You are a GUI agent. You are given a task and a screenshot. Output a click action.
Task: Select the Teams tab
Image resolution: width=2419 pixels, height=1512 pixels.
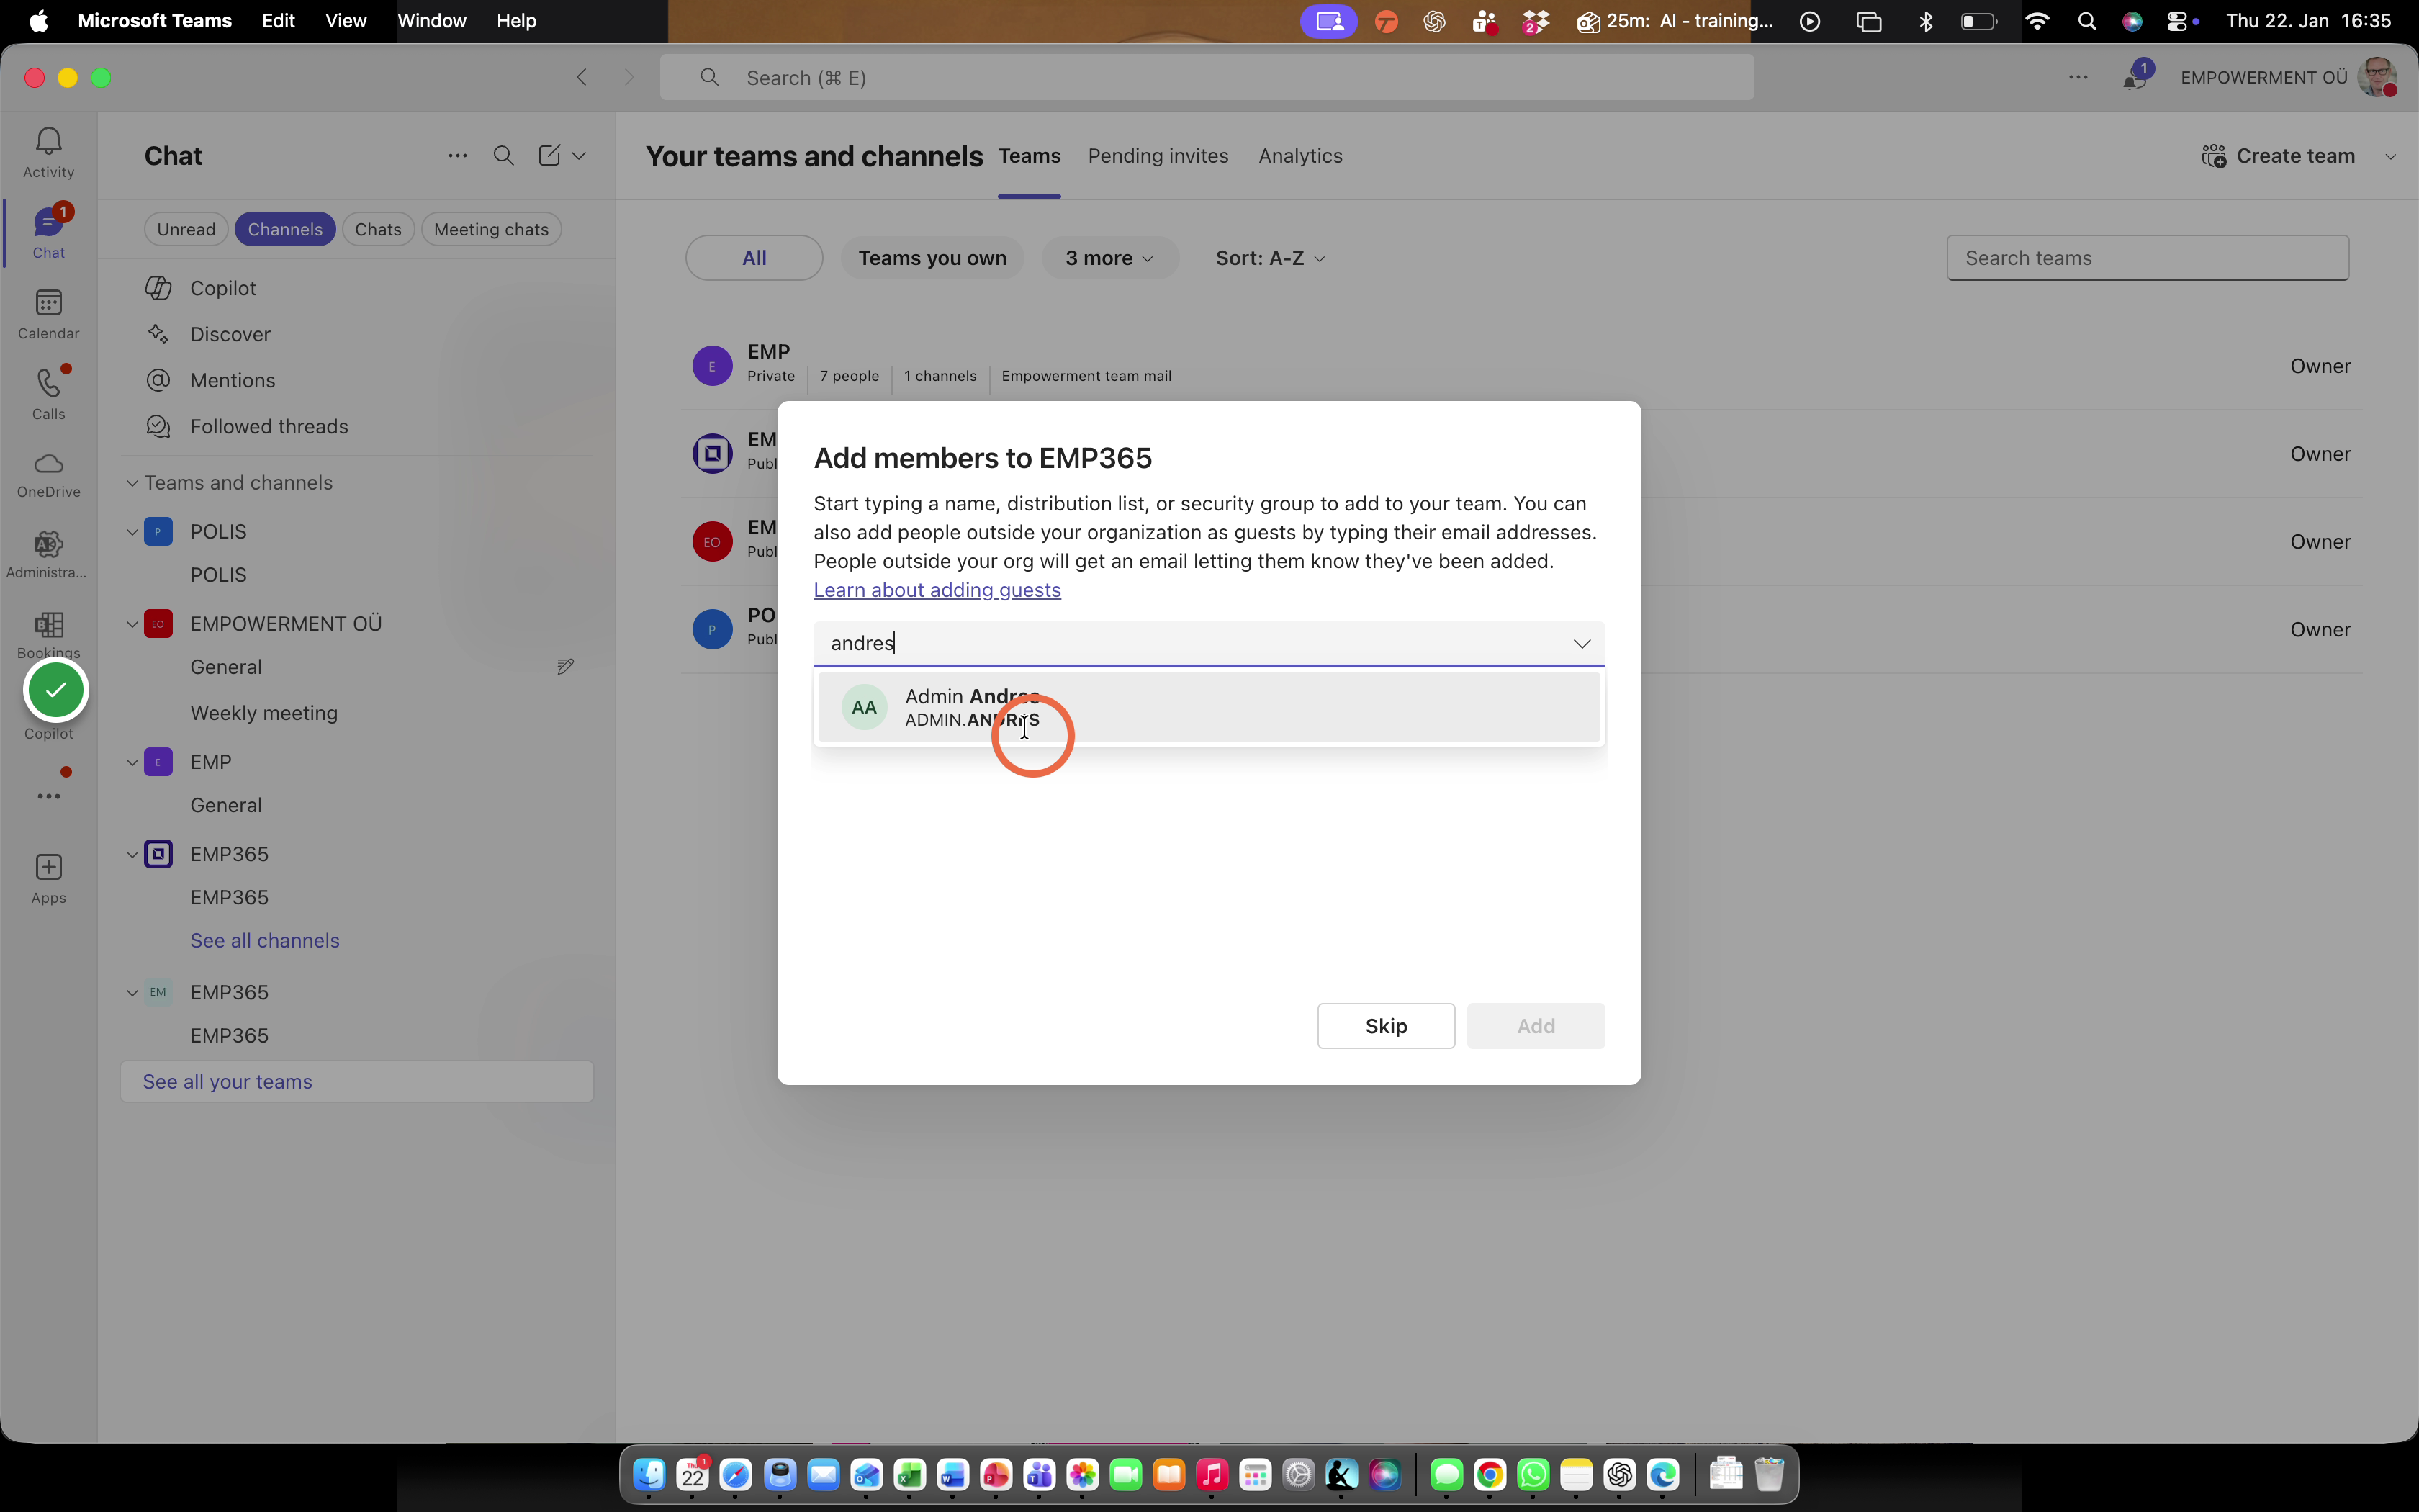pyautogui.click(x=1029, y=156)
